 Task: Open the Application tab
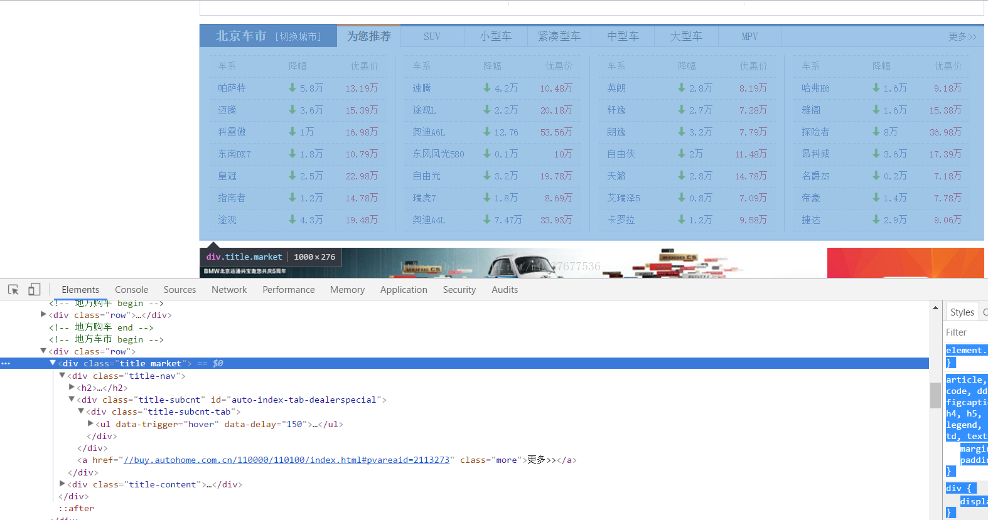click(404, 289)
